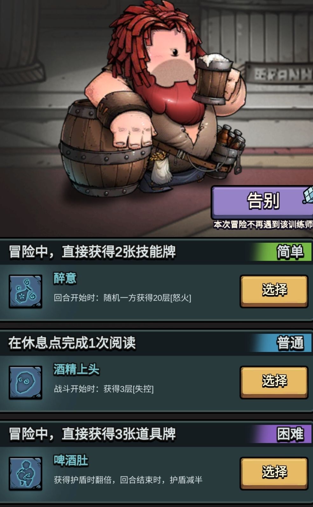The height and width of the screenshot is (507, 313).
Task: Tap the 酒精上头 spiral face icon
Action: [25, 382]
